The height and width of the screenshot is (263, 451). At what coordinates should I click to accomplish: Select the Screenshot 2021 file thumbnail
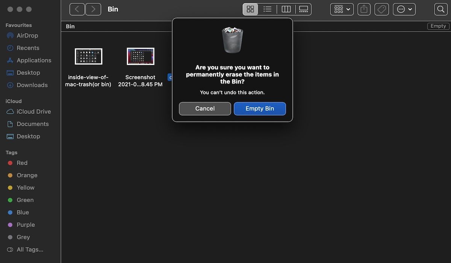click(141, 56)
